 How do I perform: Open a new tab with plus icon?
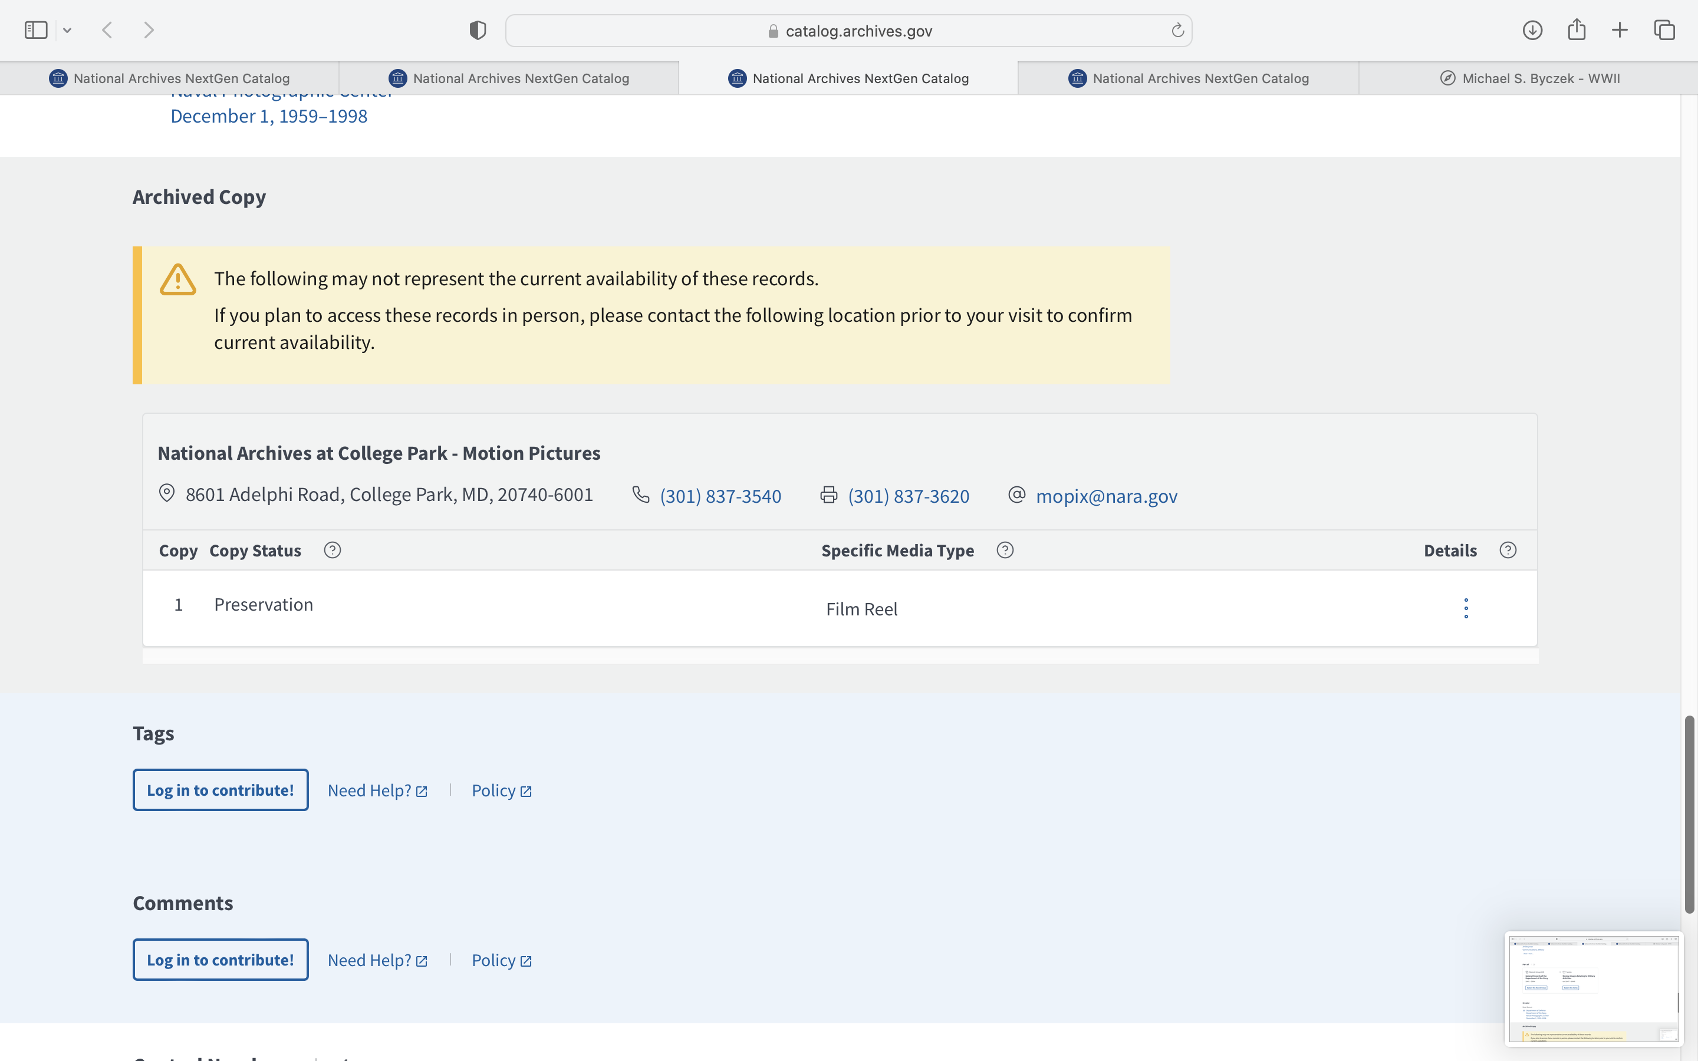[1620, 30]
